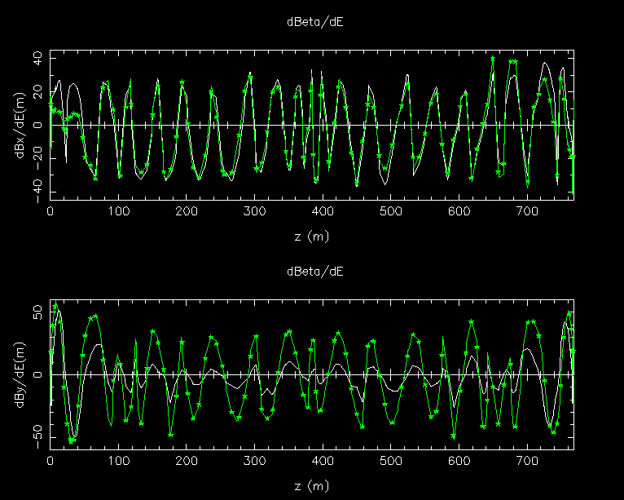Click the 20 tick label on dBx axis
Screen dimensions: 624x500
(x=37, y=91)
